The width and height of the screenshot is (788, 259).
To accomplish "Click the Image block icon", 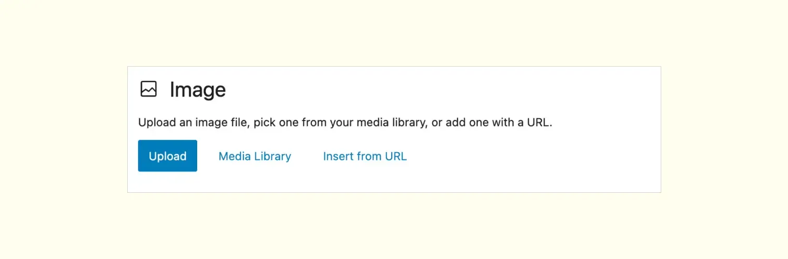I will tap(148, 89).
